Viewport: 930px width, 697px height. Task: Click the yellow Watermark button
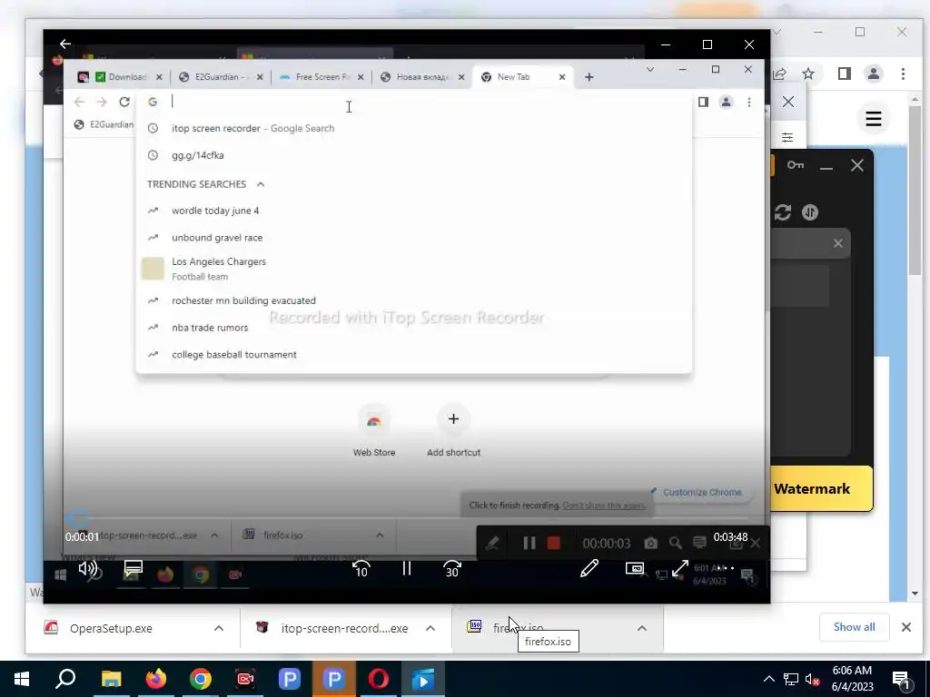[x=821, y=489]
